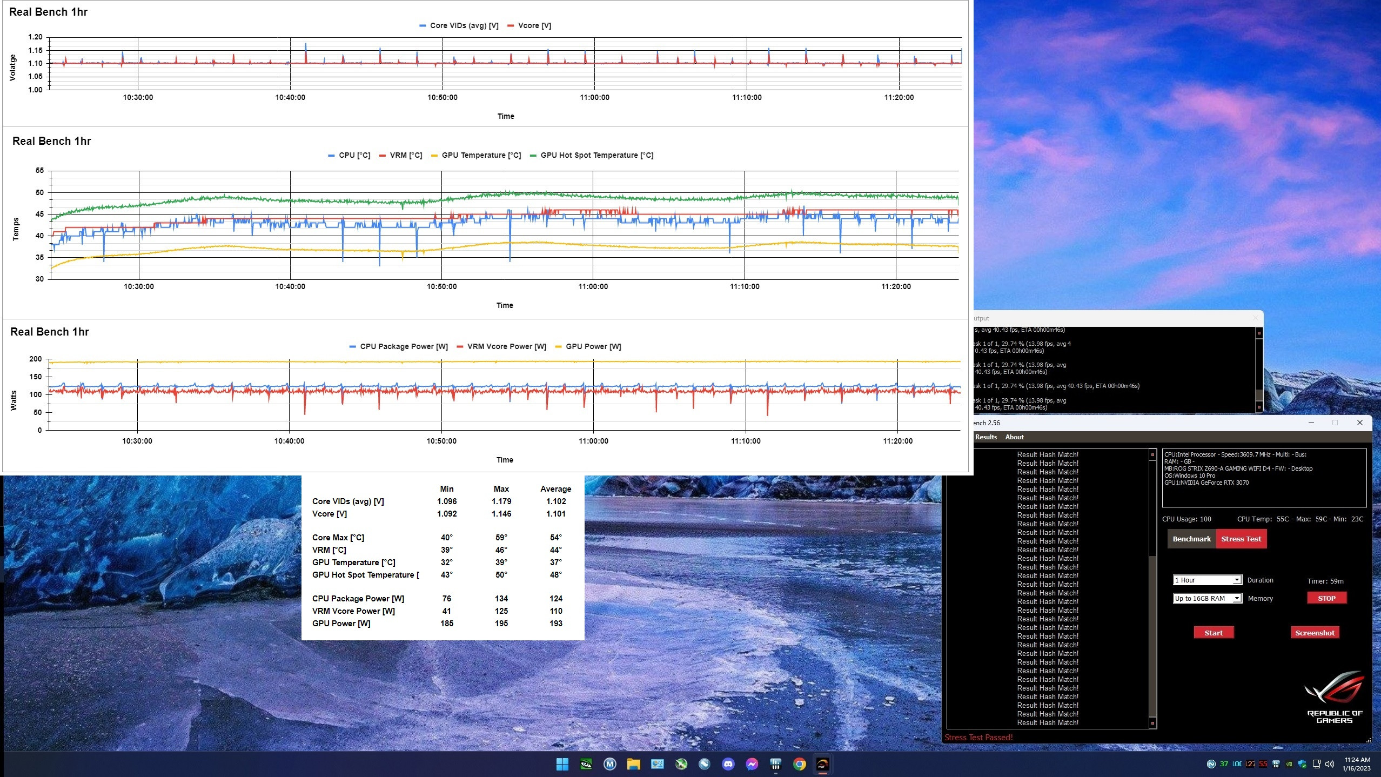
Task: Open NVIDIA GeForce Experience taskbar icon
Action: tap(586, 764)
